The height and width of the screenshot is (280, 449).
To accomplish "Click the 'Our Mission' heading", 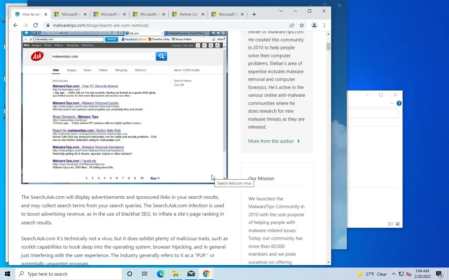I will click(261, 179).
